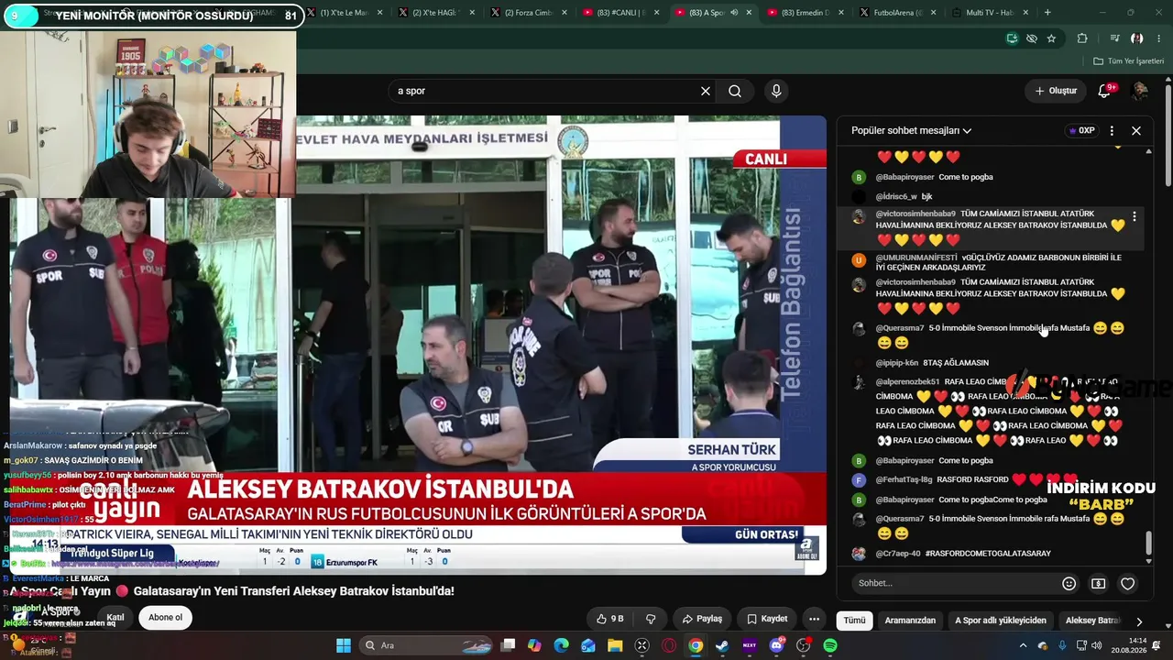1173x660 pixels.
Task: Dislike the video with thumbs down
Action: (651, 619)
